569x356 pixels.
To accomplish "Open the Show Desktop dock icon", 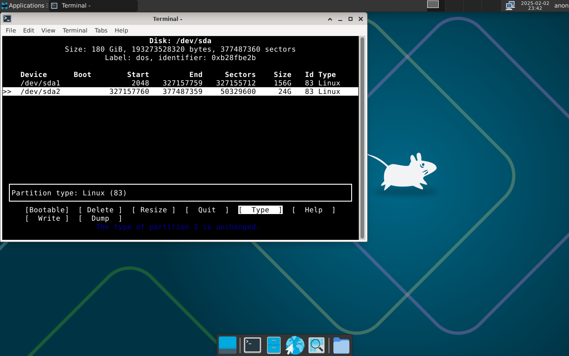I will (x=228, y=345).
